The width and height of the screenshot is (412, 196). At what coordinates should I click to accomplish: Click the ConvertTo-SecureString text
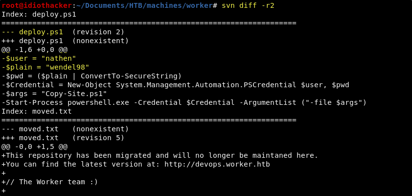click(129, 76)
